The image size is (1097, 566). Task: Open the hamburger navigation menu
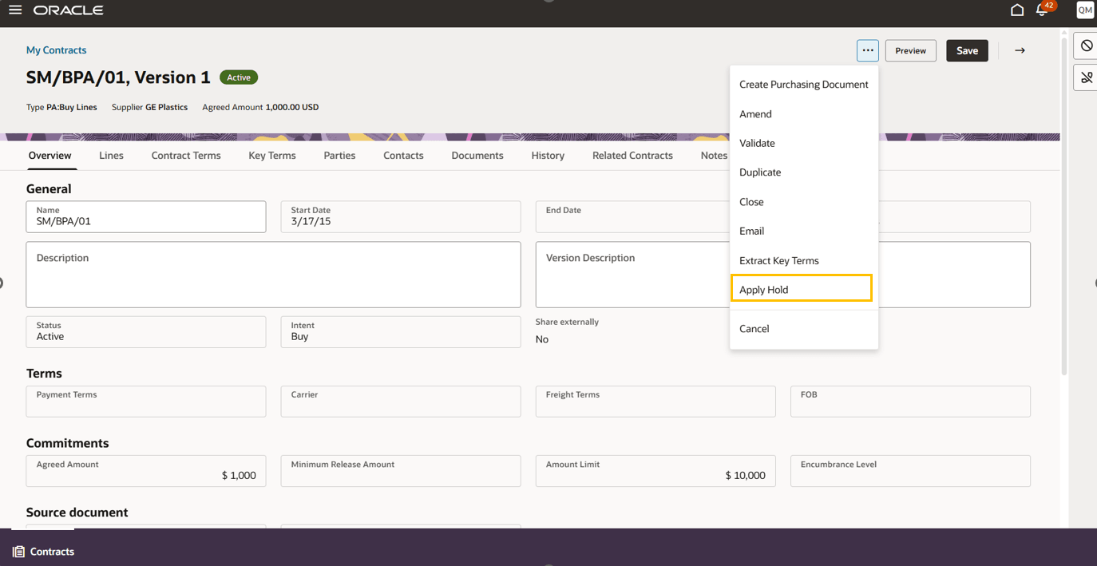point(15,10)
